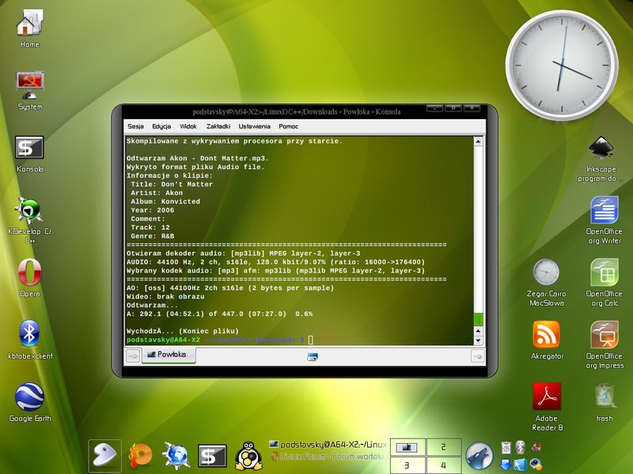
Task: Select the Powłoka session tab
Action: pos(169,355)
